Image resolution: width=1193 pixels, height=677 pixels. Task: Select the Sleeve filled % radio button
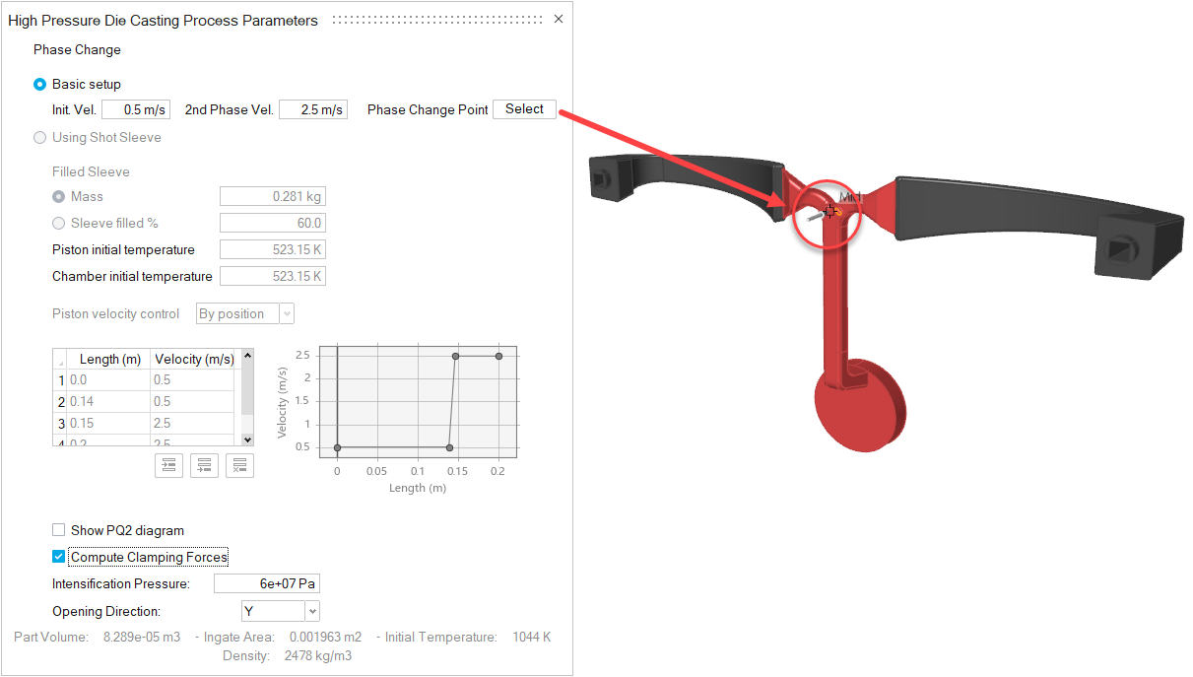coord(59,224)
